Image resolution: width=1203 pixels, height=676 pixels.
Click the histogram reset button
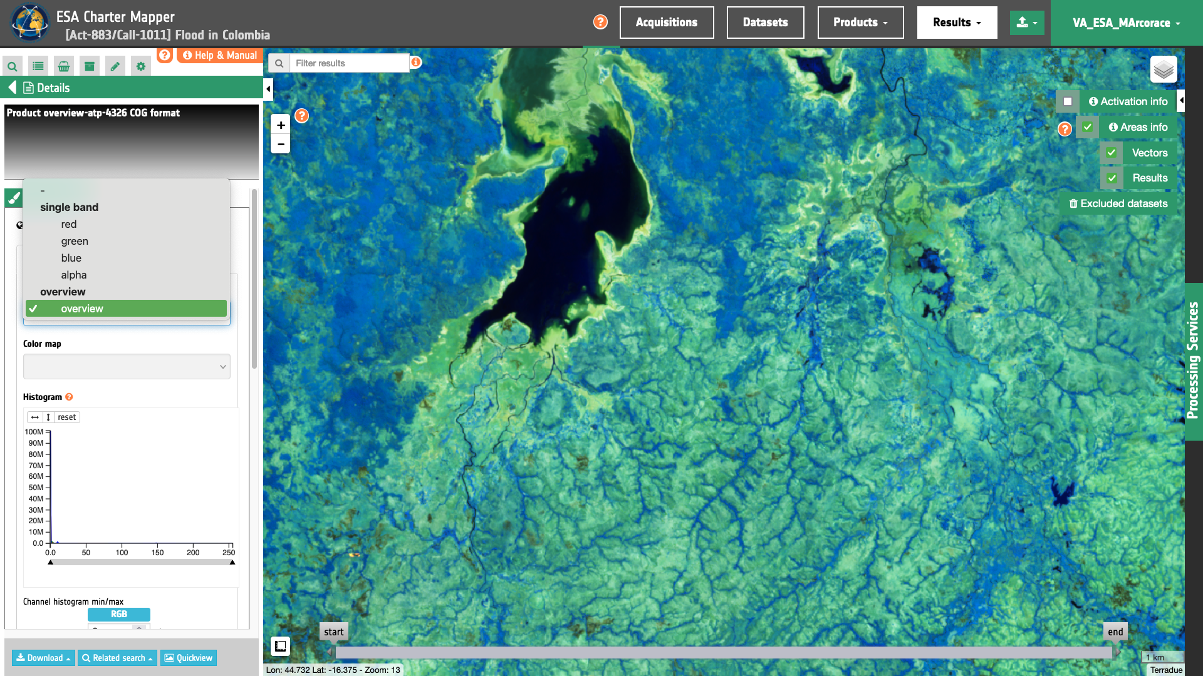click(x=67, y=417)
